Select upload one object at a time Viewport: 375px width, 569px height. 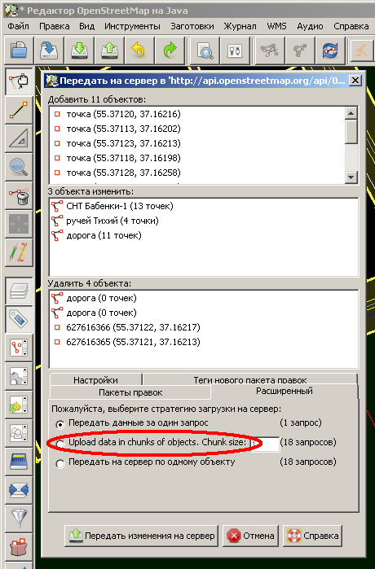pos(60,463)
